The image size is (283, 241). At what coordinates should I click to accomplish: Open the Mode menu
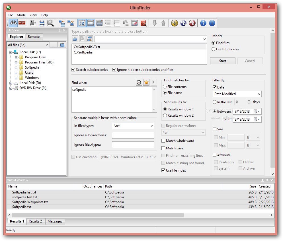coord(21,15)
